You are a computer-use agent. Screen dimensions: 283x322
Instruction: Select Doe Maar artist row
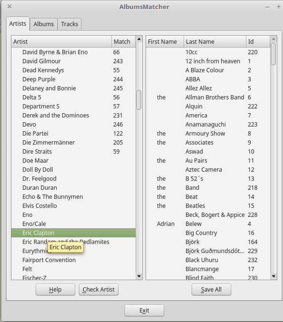(x=74, y=161)
